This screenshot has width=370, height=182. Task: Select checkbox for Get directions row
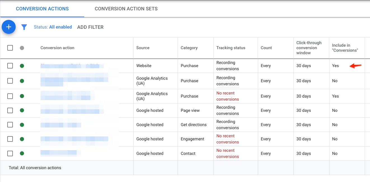pyautogui.click(x=10, y=125)
